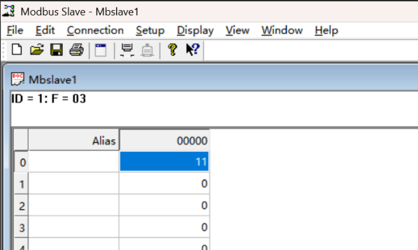Click the Disconnect toolbar icon
The image size is (418, 250).
tap(147, 50)
